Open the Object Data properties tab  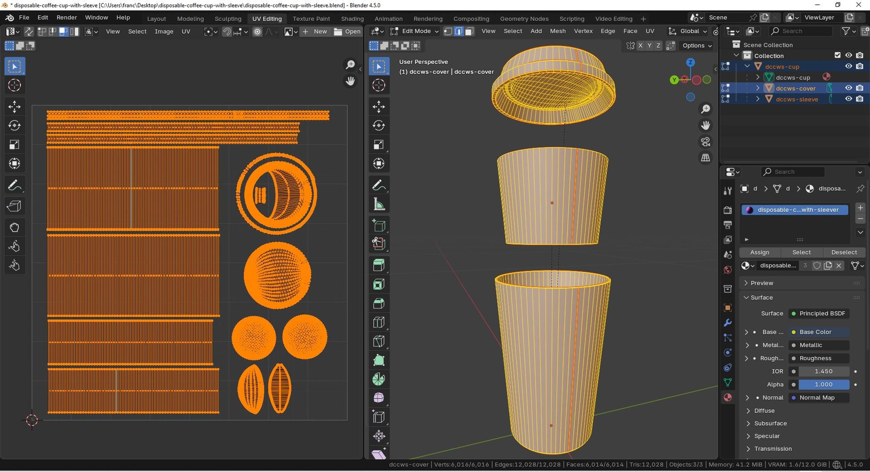(728, 382)
